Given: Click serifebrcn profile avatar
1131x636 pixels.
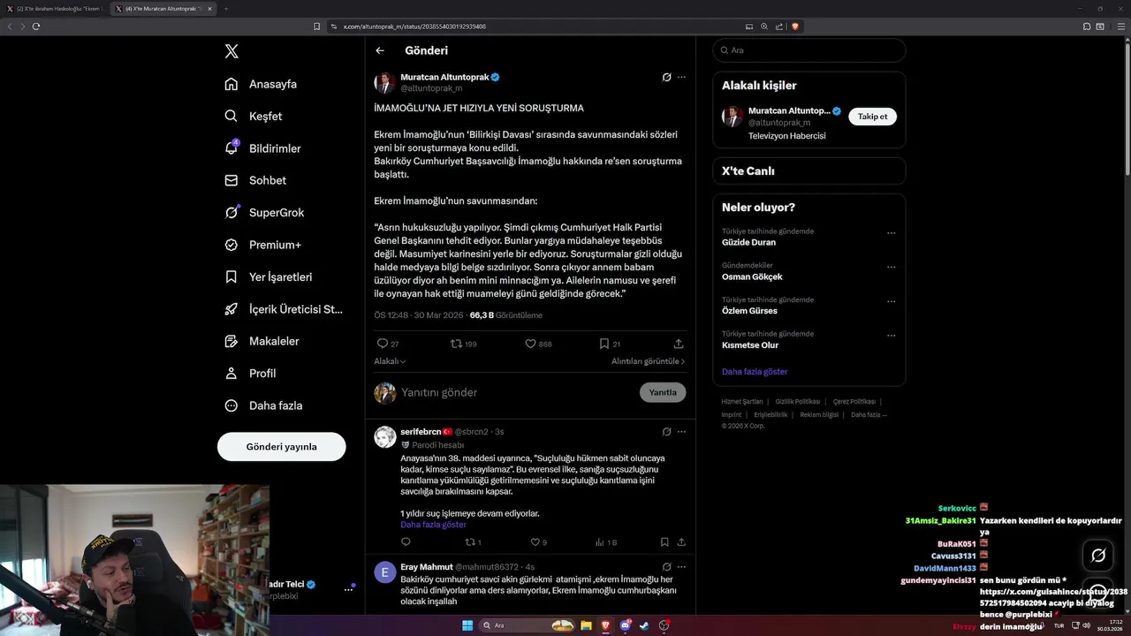Looking at the screenshot, I should 384,437.
